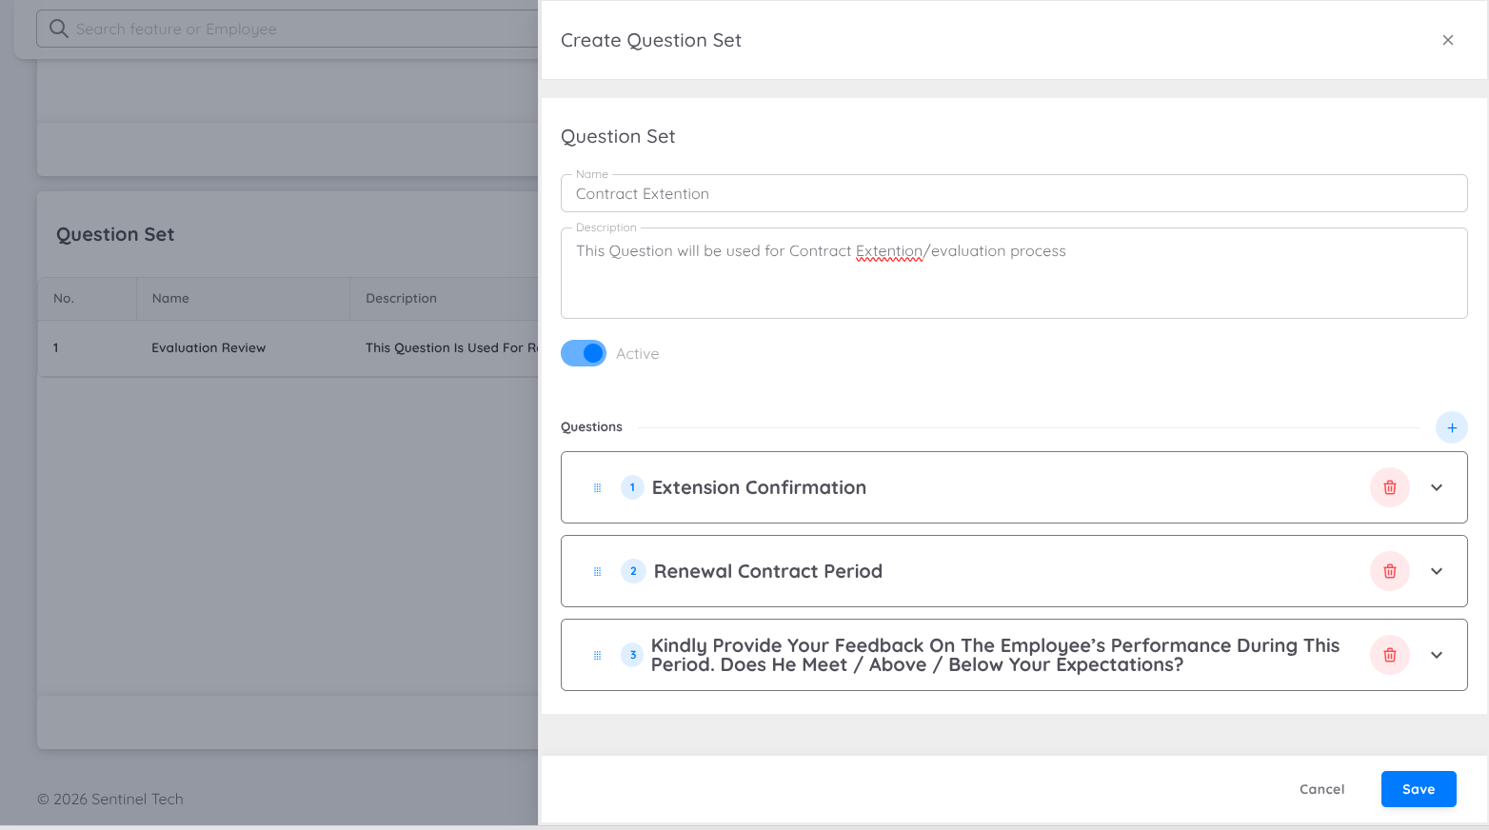Select the Evaluation Review row name
Image resolution: width=1489 pixels, height=830 pixels.
pyautogui.click(x=208, y=348)
